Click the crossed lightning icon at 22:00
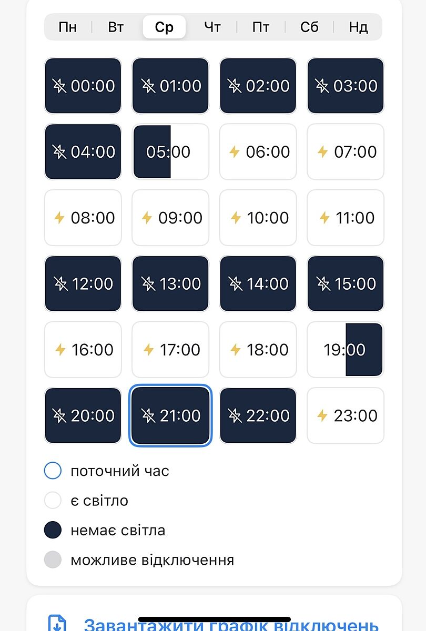The height and width of the screenshot is (631, 426). tap(235, 416)
